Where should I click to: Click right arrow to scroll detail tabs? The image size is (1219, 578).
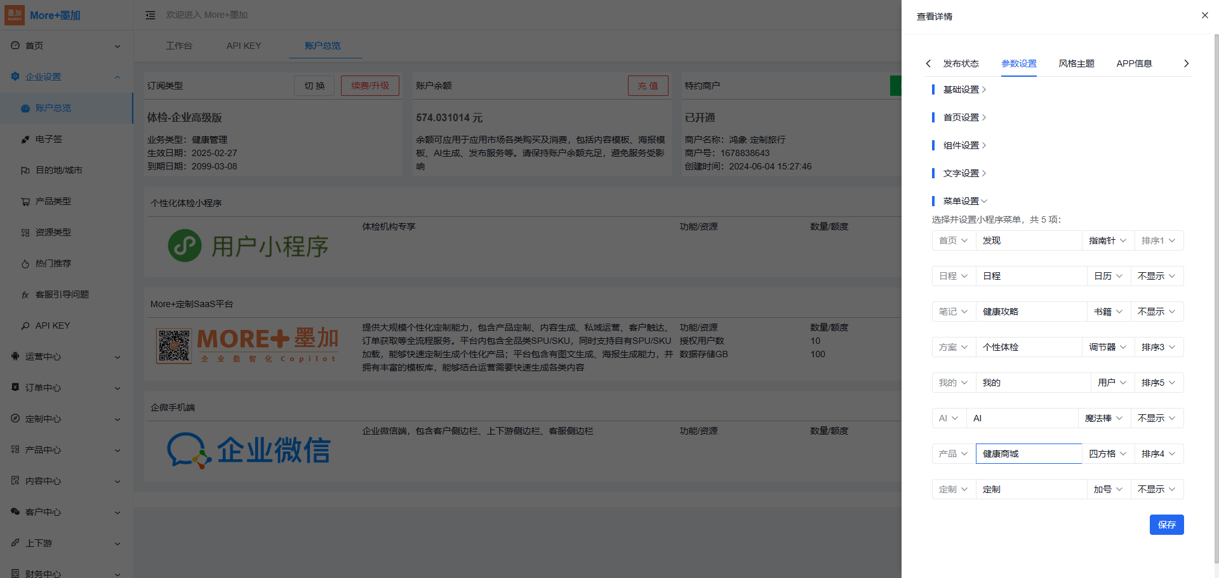[x=1186, y=63]
